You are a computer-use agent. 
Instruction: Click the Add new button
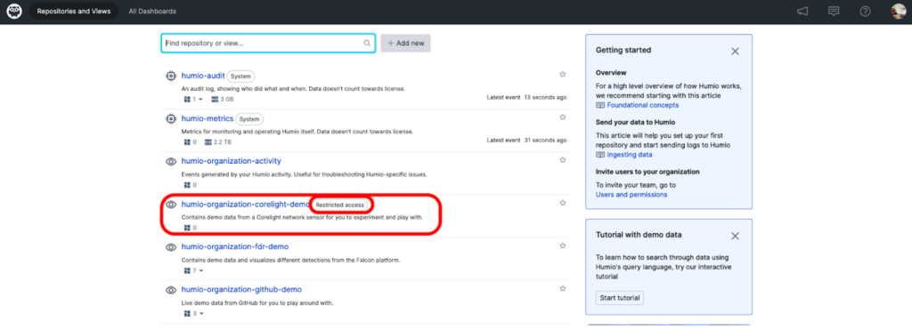(x=405, y=43)
